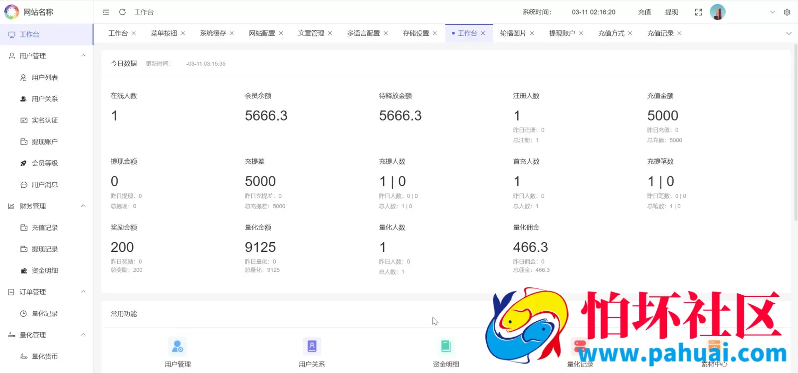This screenshot has width=798, height=373.
Task: Click the 会员余额 value 5666.3
Action: (266, 116)
